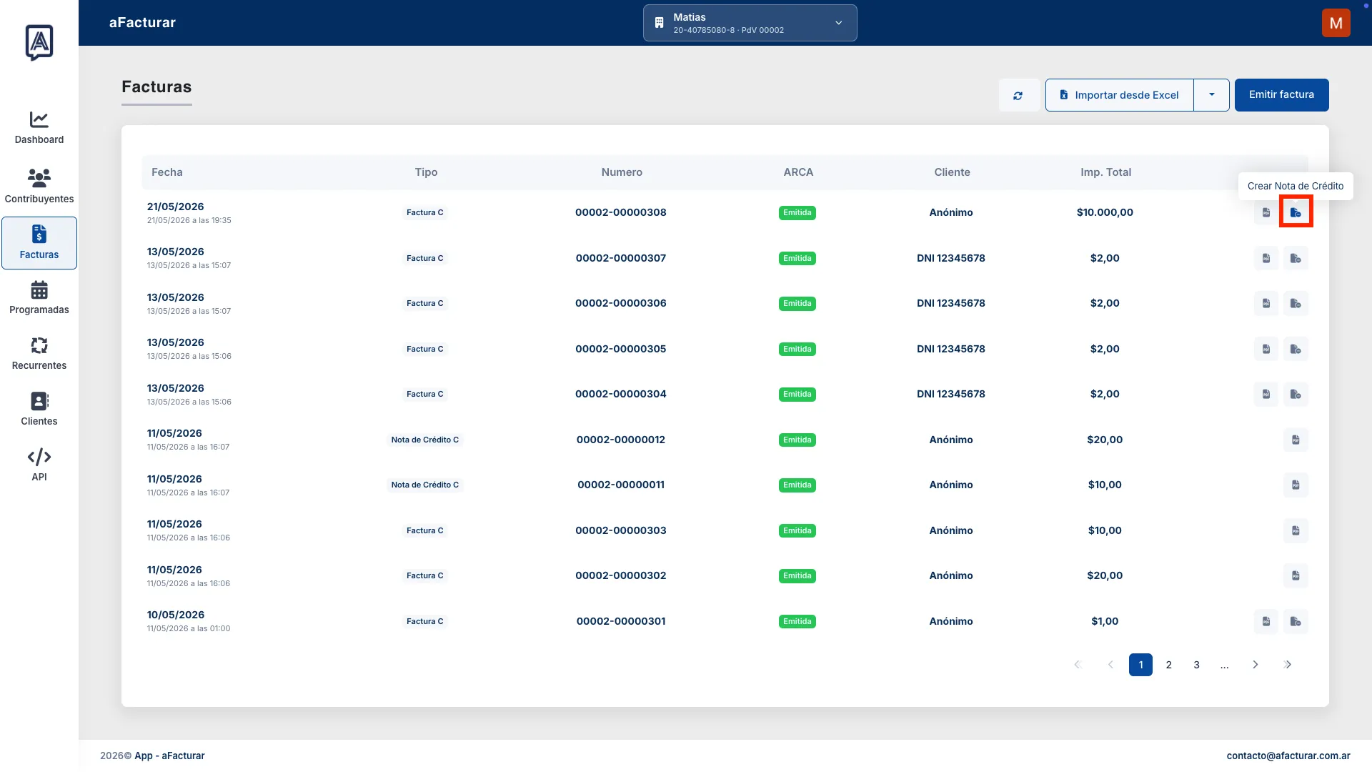This screenshot has width=1372, height=772.
Task: Click the Emitir factura button
Action: tap(1281, 95)
